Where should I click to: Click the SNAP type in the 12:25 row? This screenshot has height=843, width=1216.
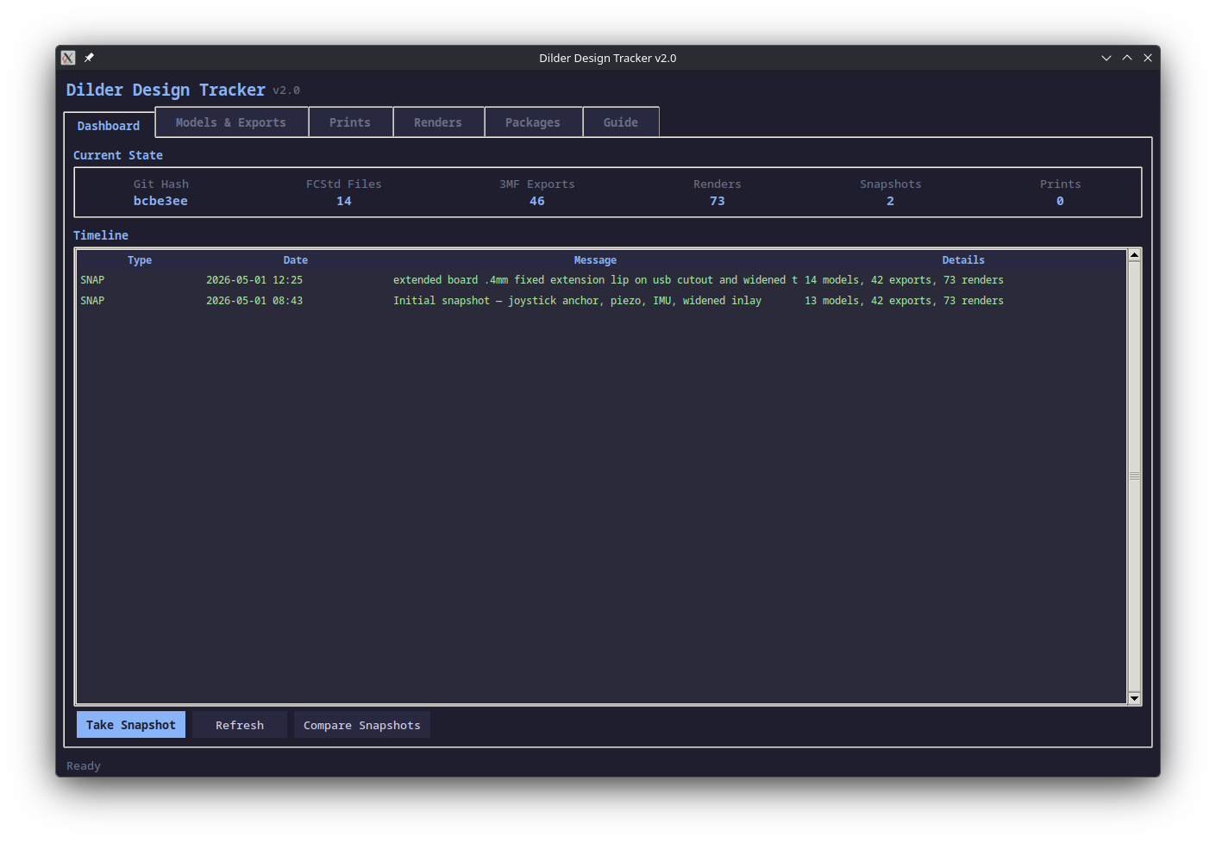click(x=92, y=280)
